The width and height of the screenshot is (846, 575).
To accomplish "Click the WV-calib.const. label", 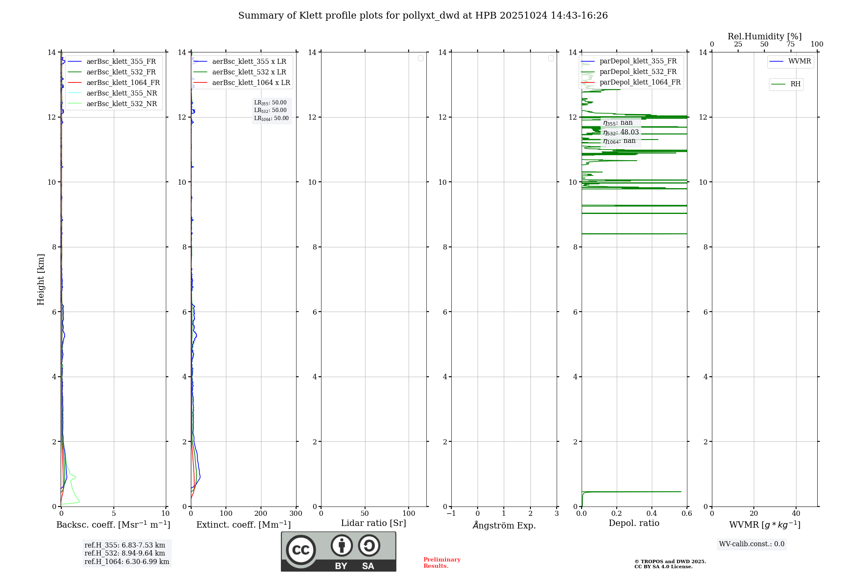I will pyautogui.click(x=752, y=544).
